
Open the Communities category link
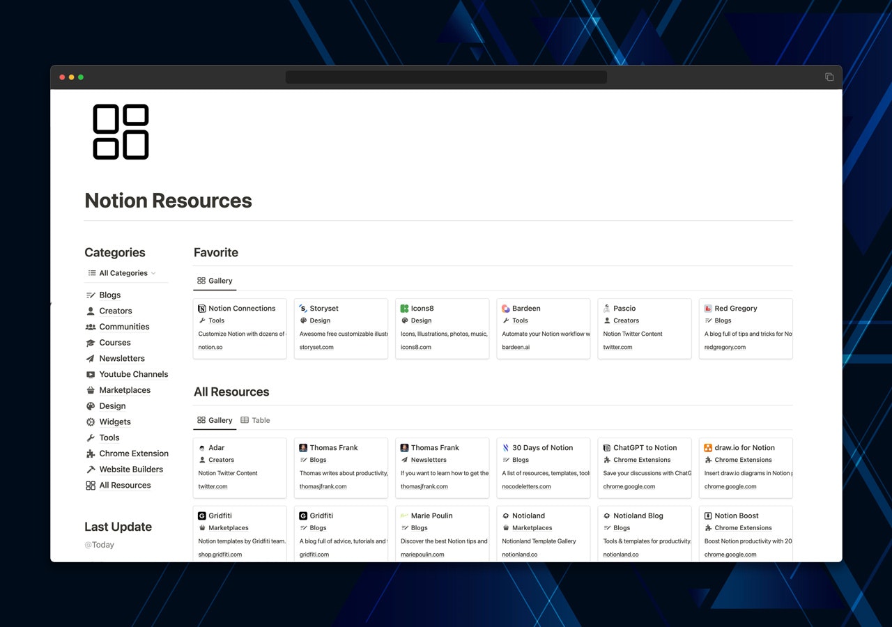point(124,327)
